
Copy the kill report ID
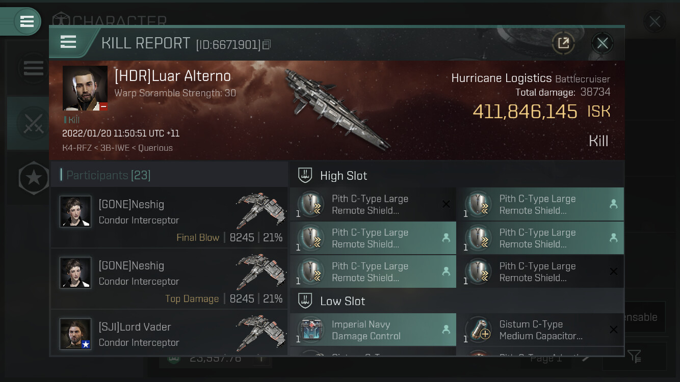[267, 45]
